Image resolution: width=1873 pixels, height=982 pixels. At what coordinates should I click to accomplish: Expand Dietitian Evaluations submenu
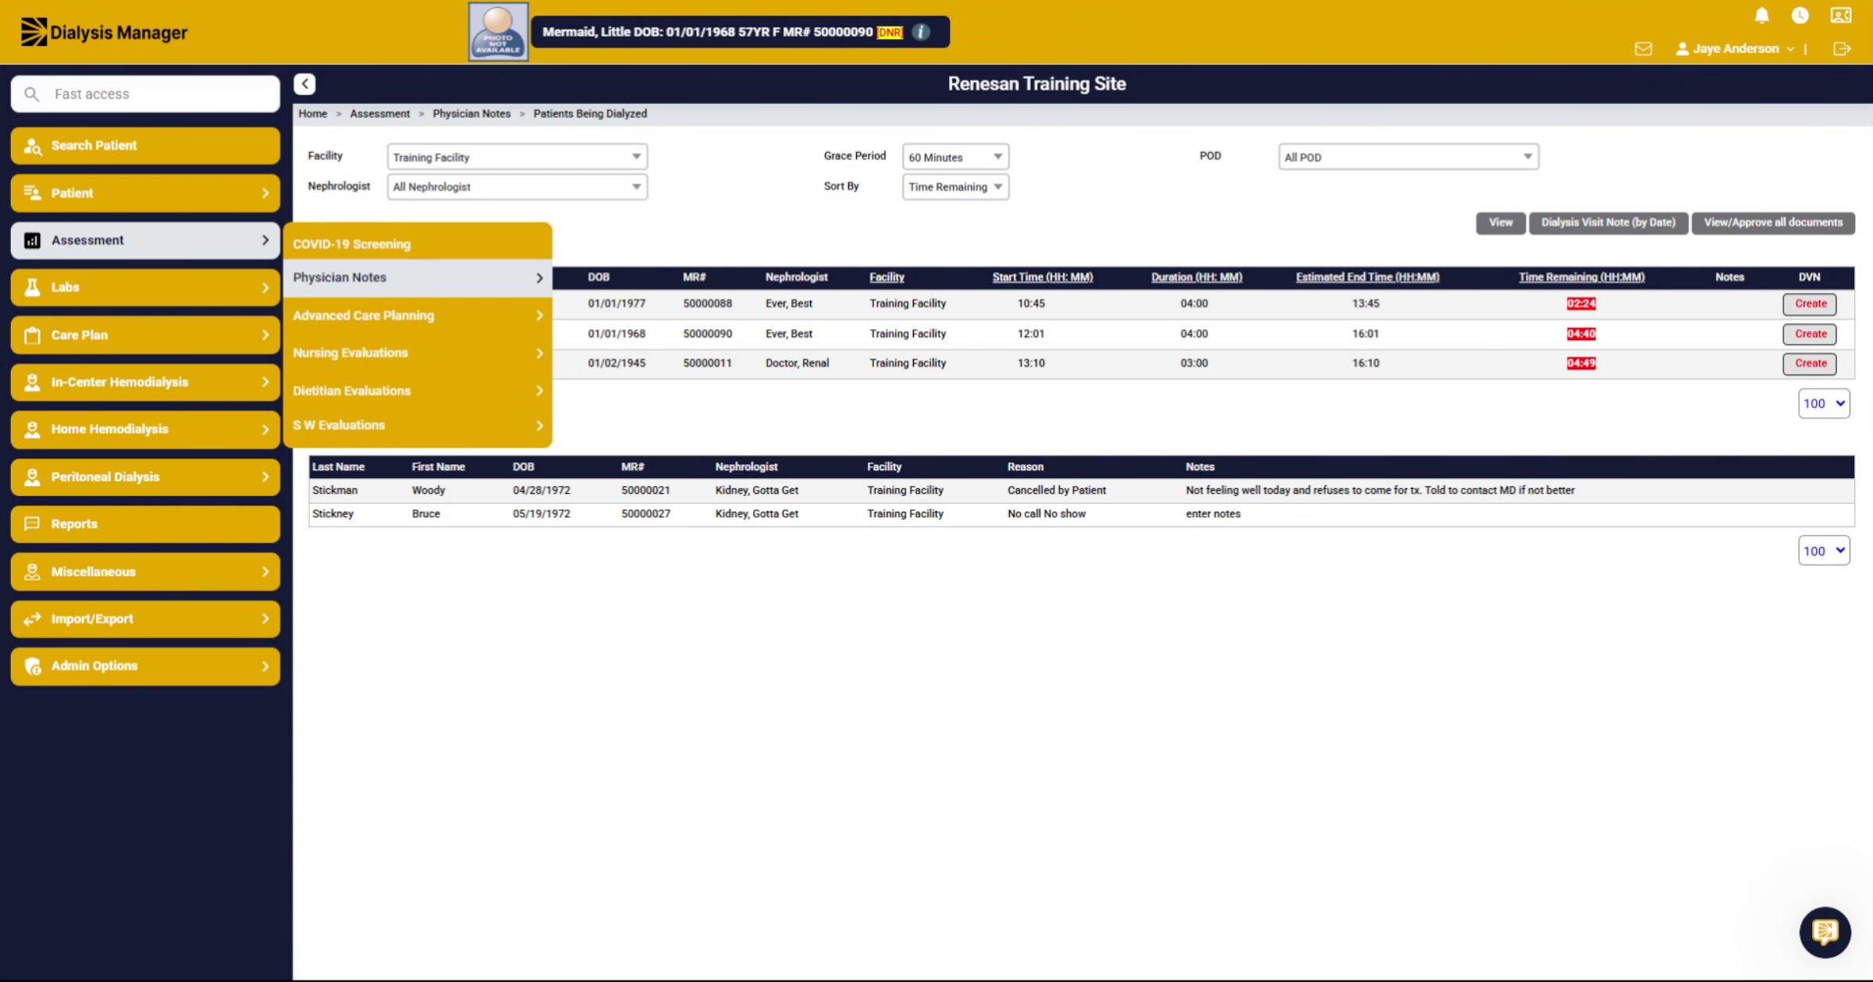(418, 391)
